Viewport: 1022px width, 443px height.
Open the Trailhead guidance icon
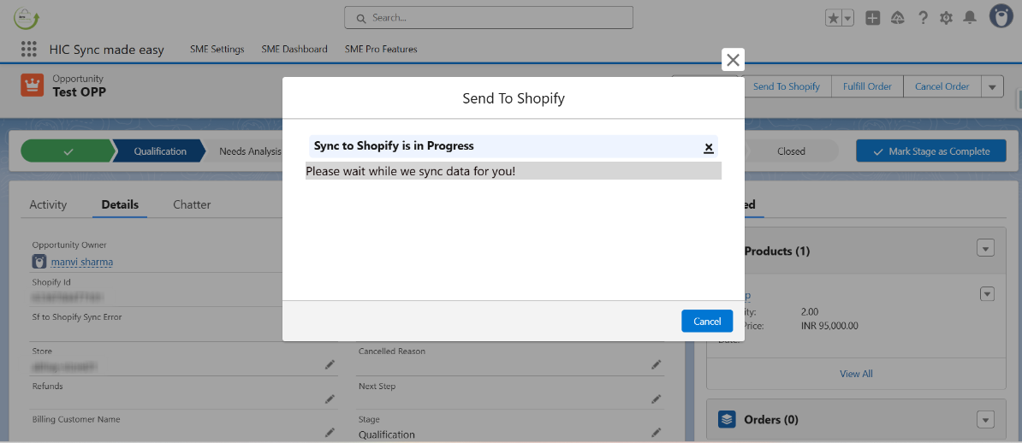click(898, 18)
